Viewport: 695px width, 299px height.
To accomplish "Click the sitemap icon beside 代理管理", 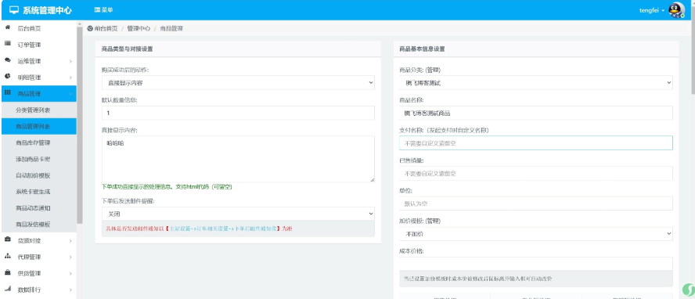I will click(8, 256).
